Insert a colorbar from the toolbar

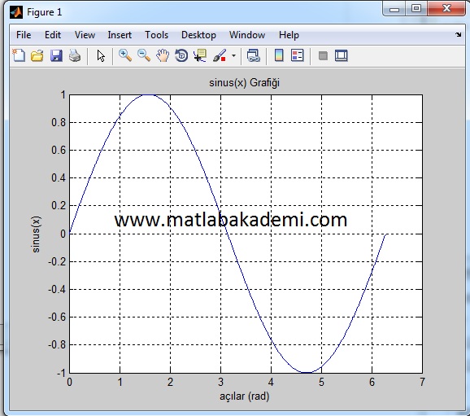point(279,56)
